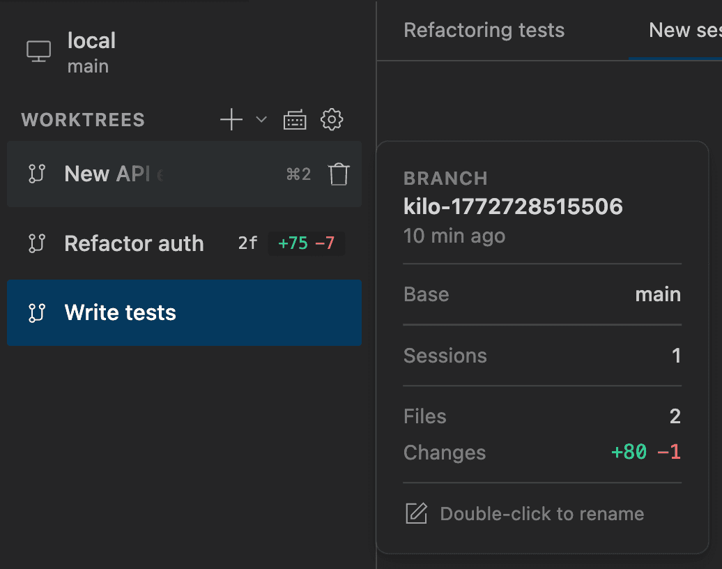Screen dimensions: 722x569
Task: Click the rename pencil icon in branch panel
Action: coord(416,513)
